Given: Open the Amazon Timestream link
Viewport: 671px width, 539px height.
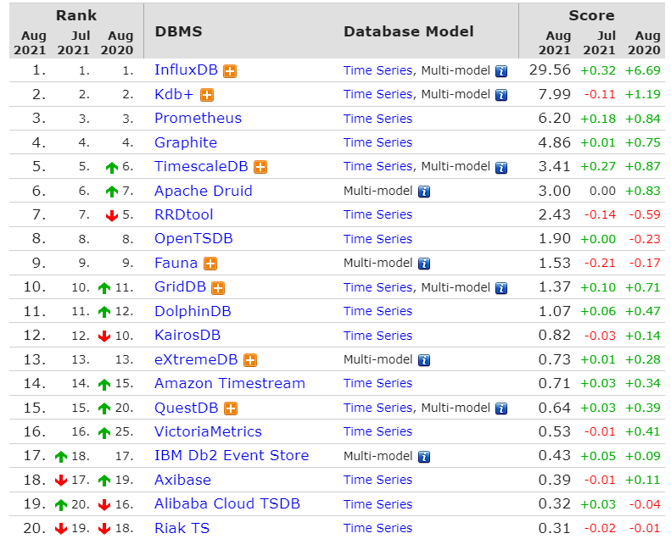Looking at the screenshot, I should pyautogui.click(x=230, y=383).
